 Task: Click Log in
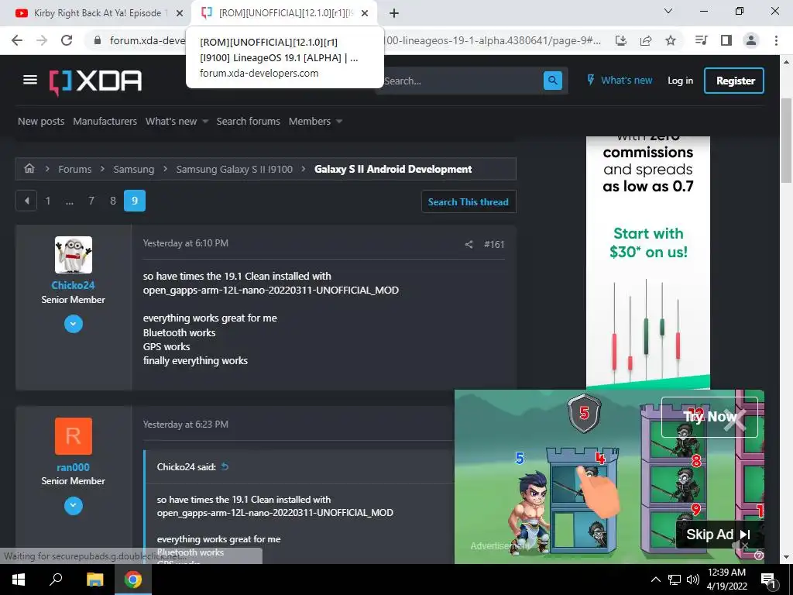click(680, 81)
